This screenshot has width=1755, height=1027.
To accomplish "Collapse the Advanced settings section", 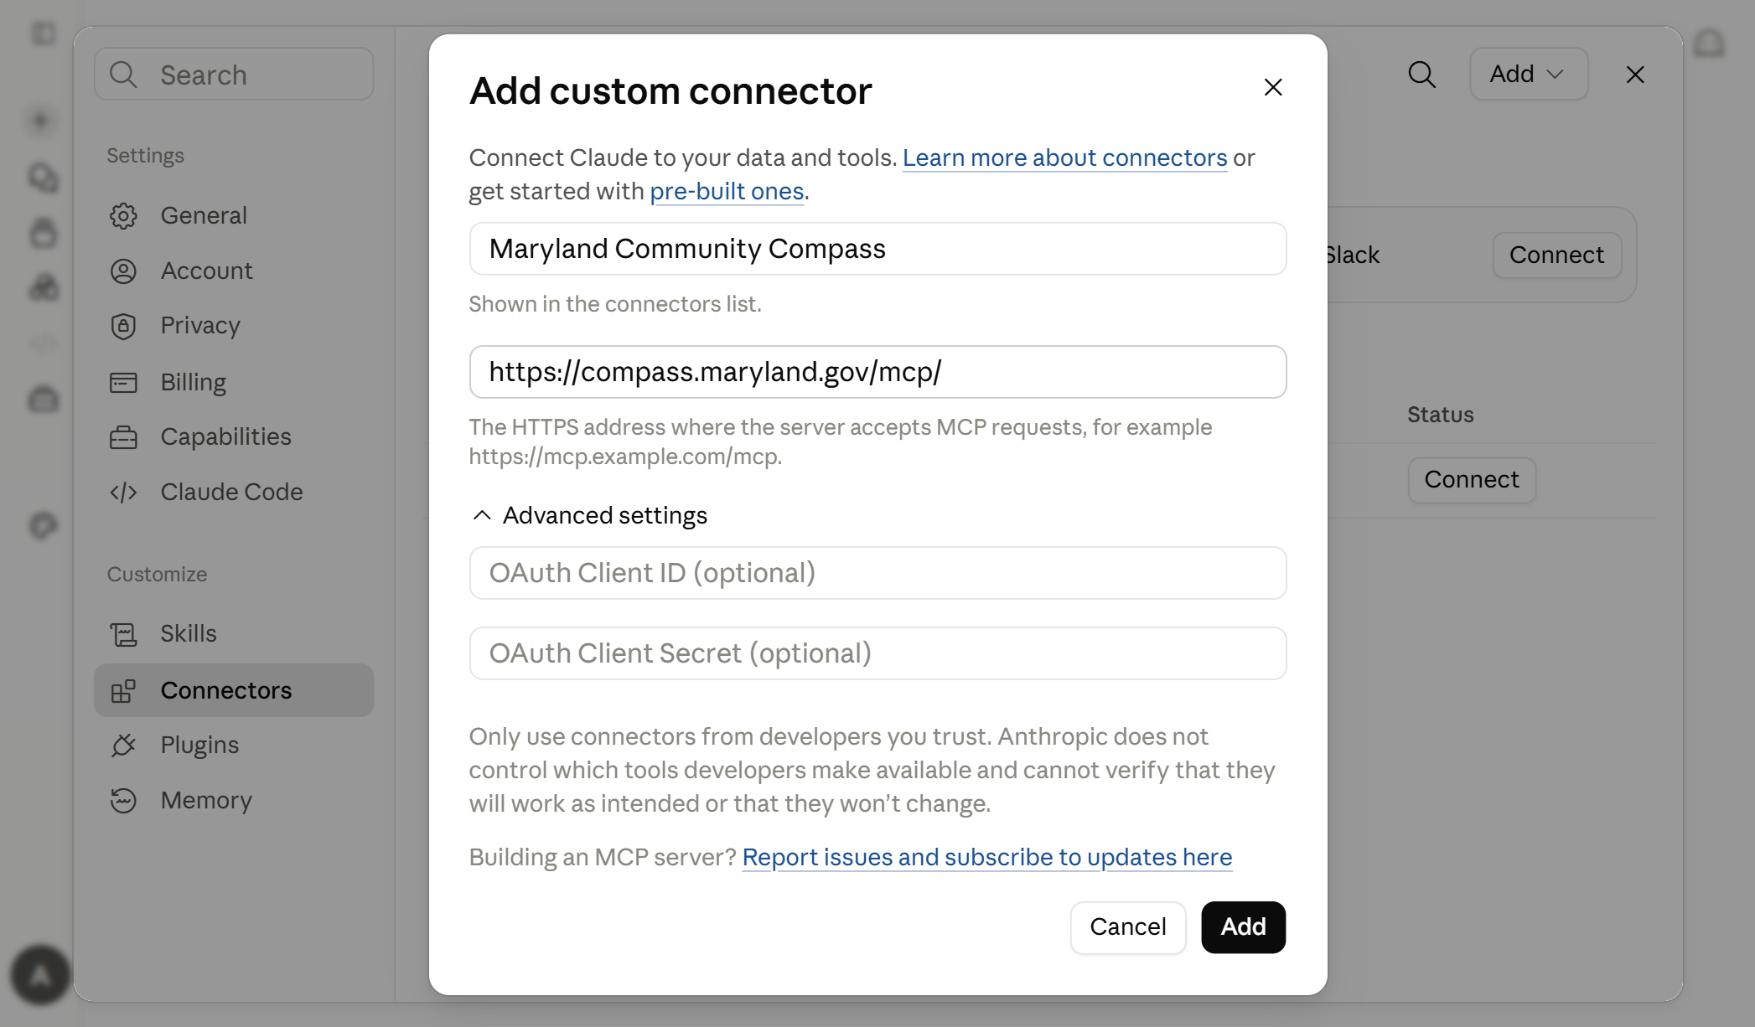I will pos(590,515).
